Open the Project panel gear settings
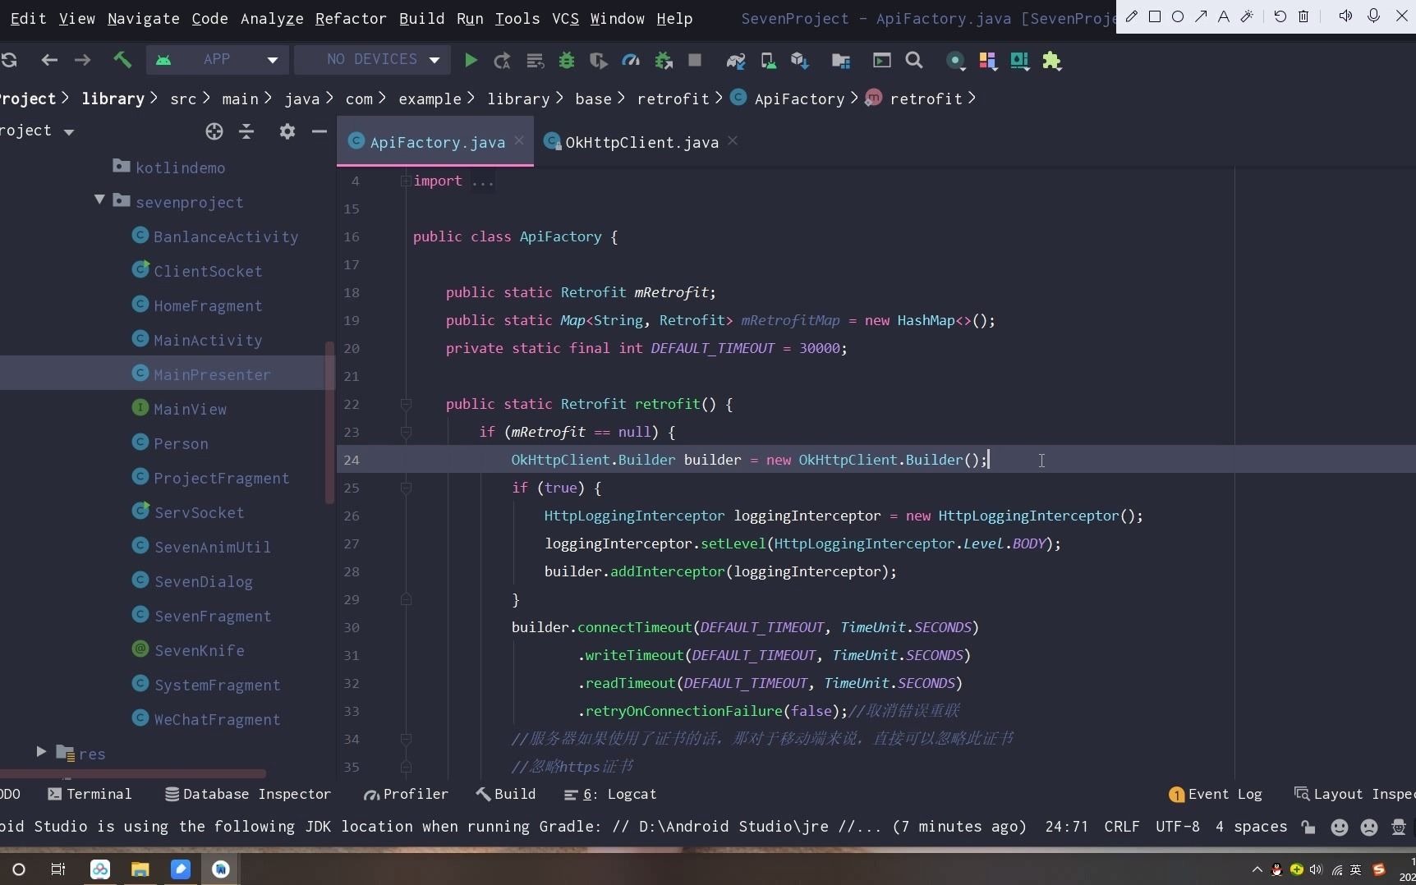This screenshot has height=885, width=1416. click(x=287, y=131)
